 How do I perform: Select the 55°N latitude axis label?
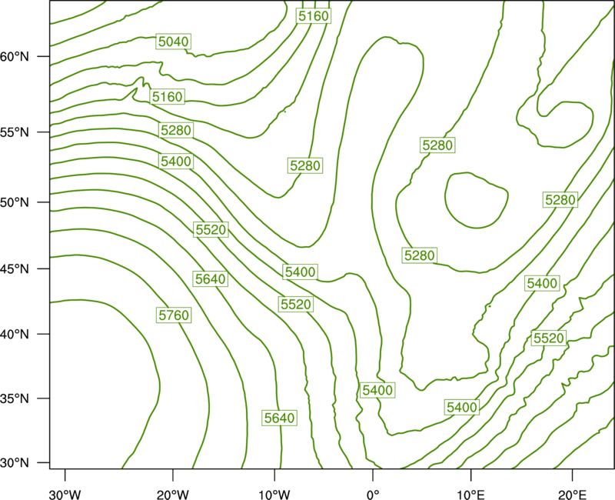point(15,132)
